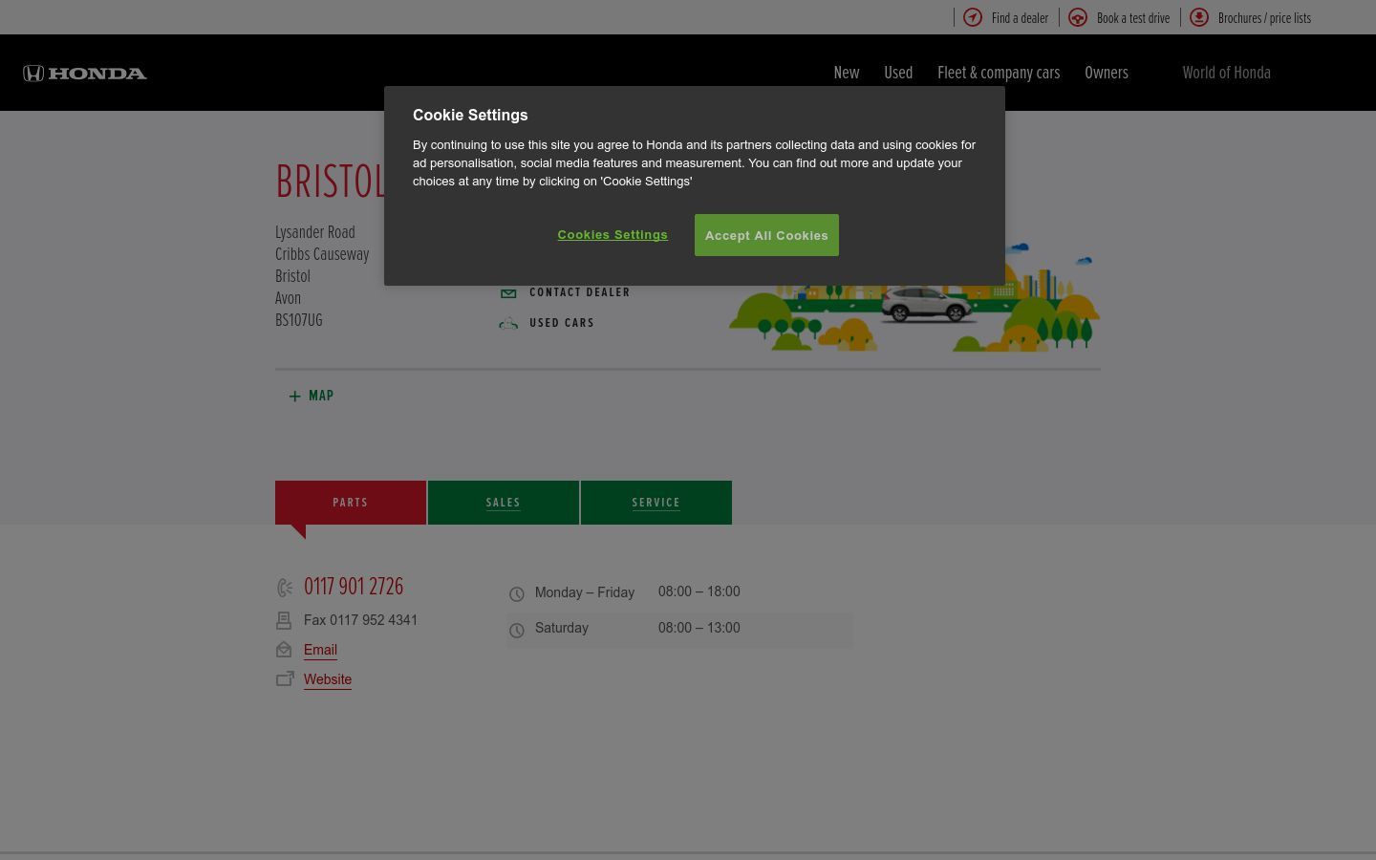Click the Cookies Settings link

613,235
